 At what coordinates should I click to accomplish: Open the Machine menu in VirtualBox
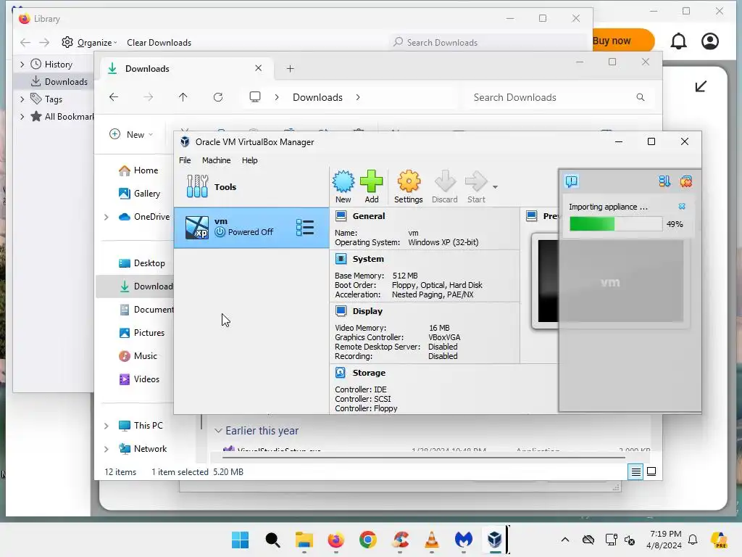[216, 160]
